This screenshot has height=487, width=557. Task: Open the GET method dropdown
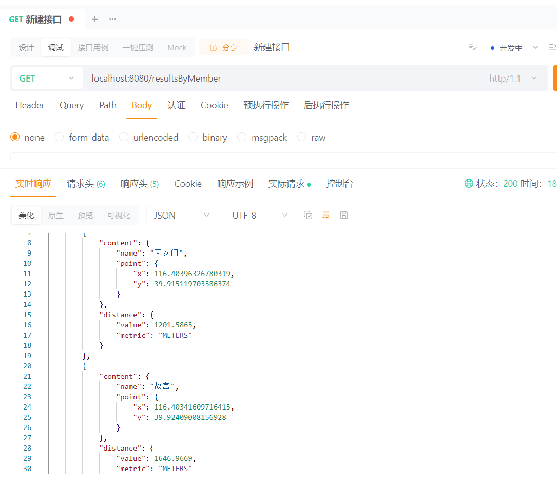pos(47,79)
